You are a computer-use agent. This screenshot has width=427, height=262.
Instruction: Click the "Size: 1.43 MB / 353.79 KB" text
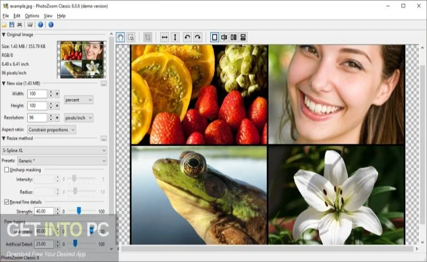coord(23,46)
